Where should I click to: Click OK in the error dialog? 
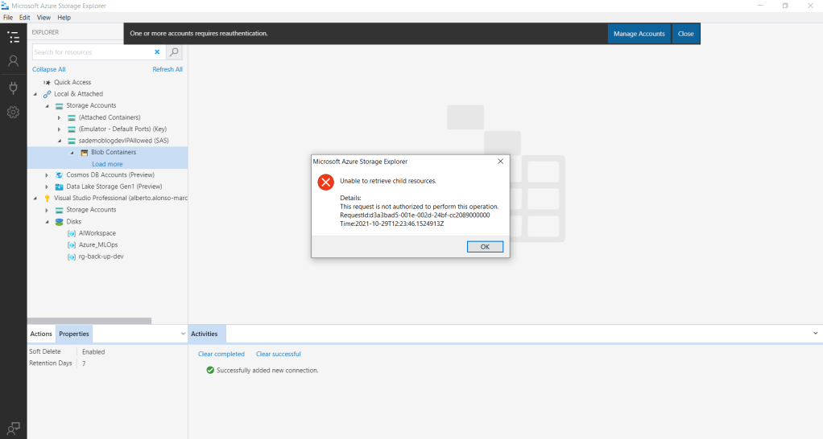485,247
